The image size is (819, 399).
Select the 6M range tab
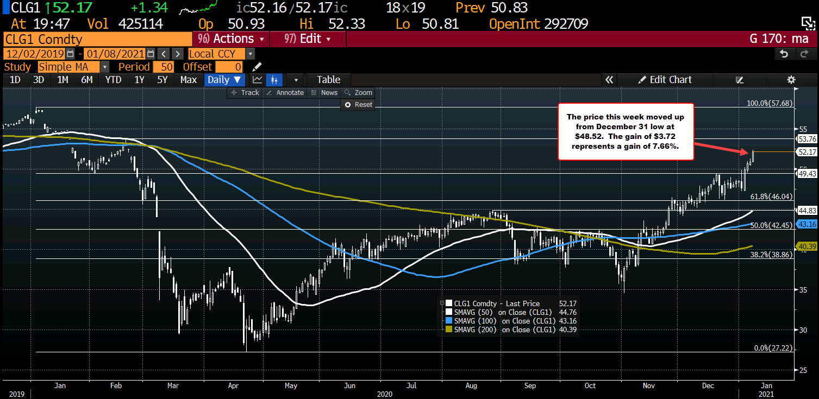tap(86, 80)
